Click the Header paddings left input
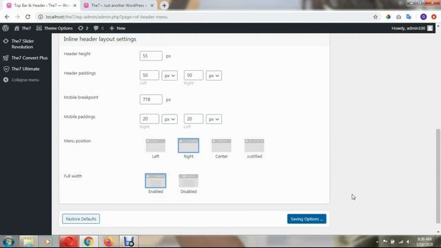 (149, 75)
